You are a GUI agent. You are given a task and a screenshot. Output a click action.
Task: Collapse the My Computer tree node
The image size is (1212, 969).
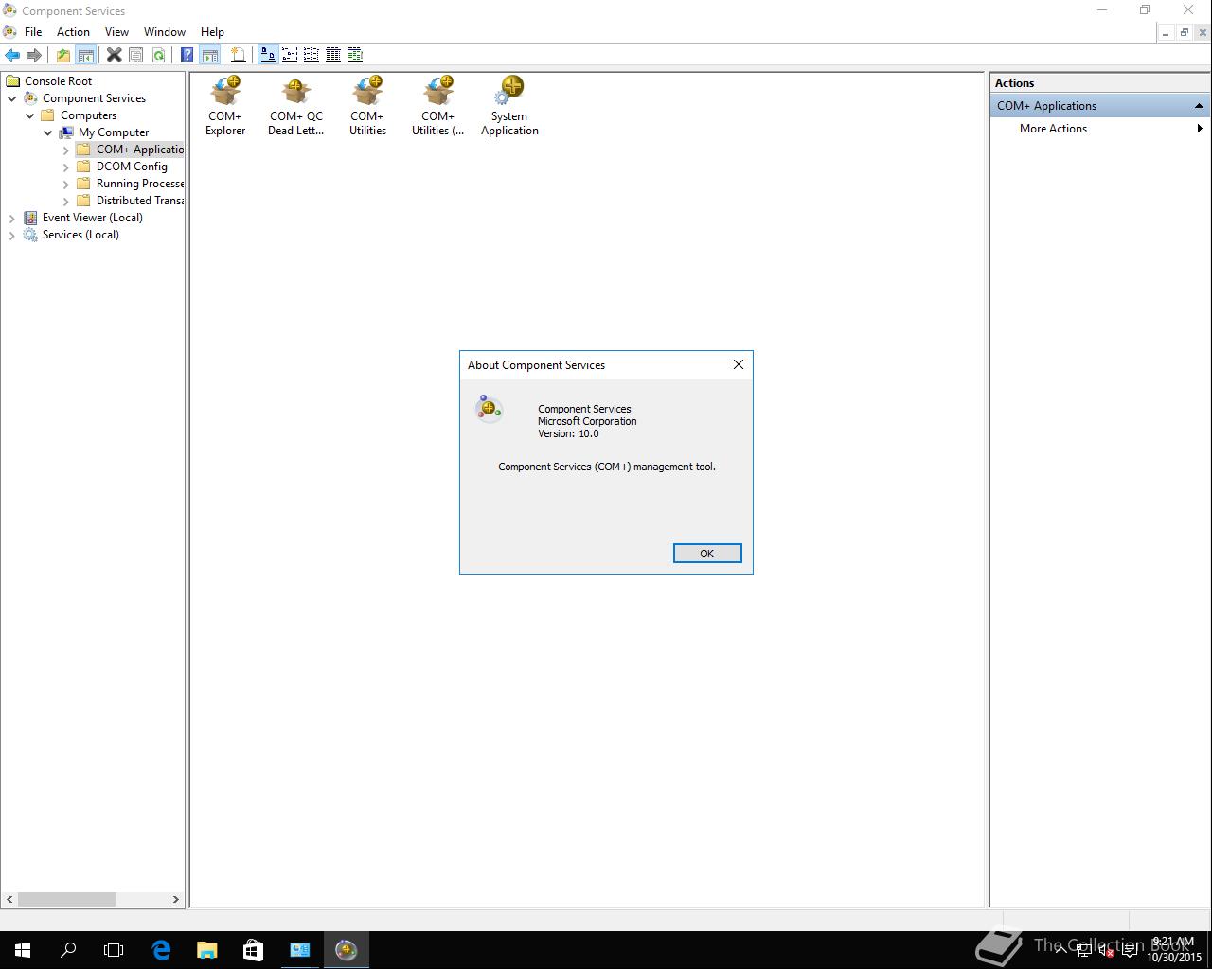pyautogui.click(x=48, y=132)
